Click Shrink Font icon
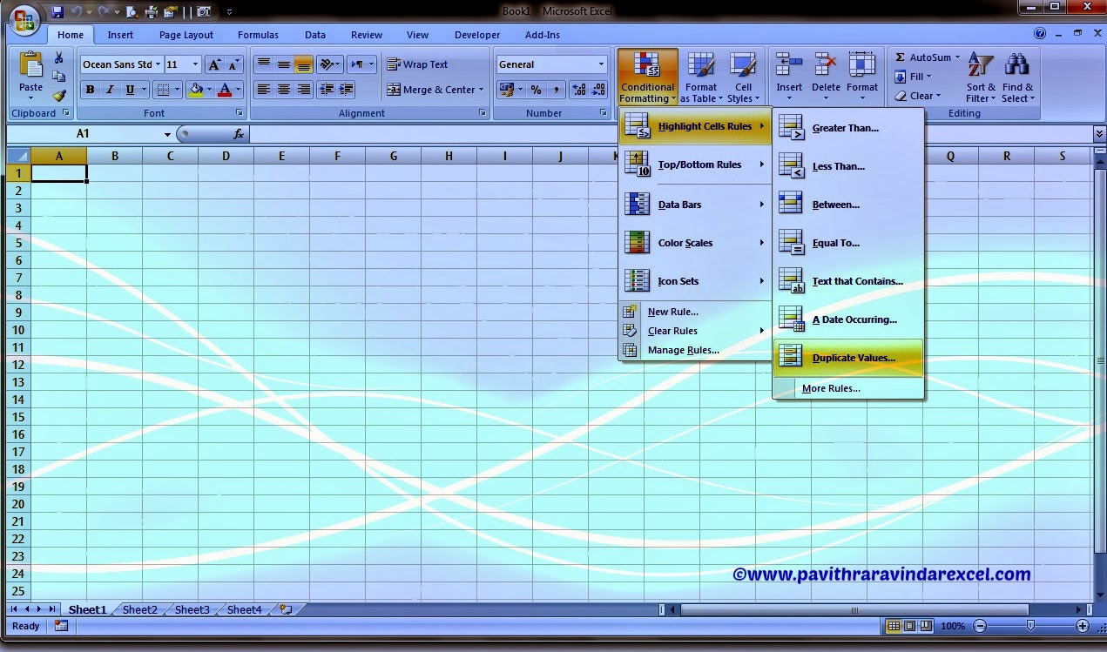 point(233,64)
